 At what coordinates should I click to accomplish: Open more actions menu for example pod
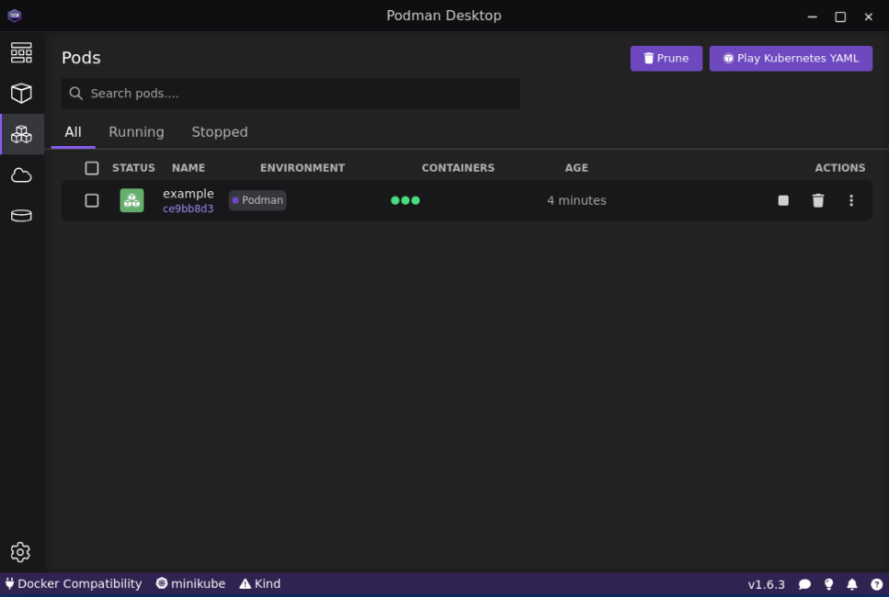[x=850, y=200]
